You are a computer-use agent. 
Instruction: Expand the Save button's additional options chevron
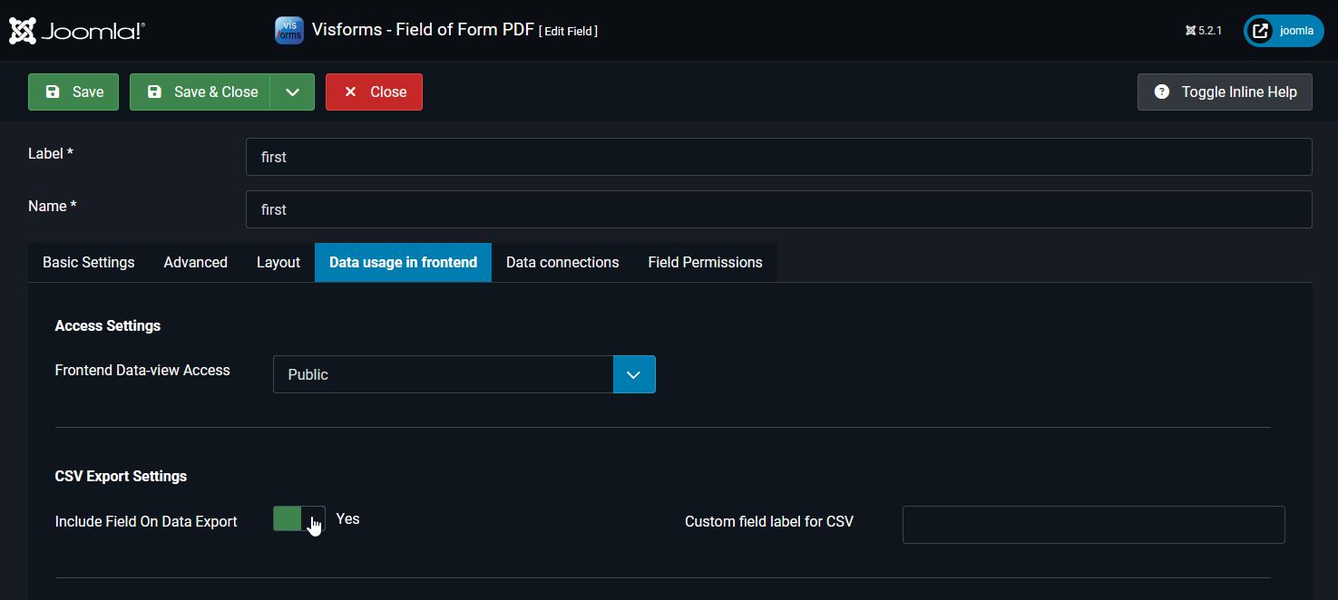(x=292, y=92)
